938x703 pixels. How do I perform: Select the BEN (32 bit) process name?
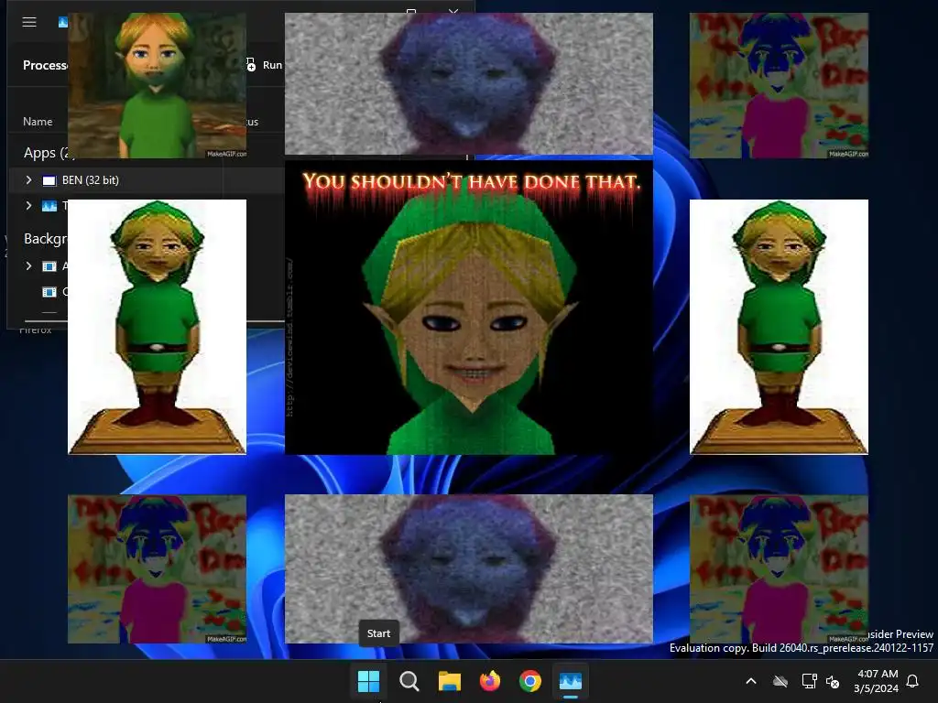coord(91,180)
